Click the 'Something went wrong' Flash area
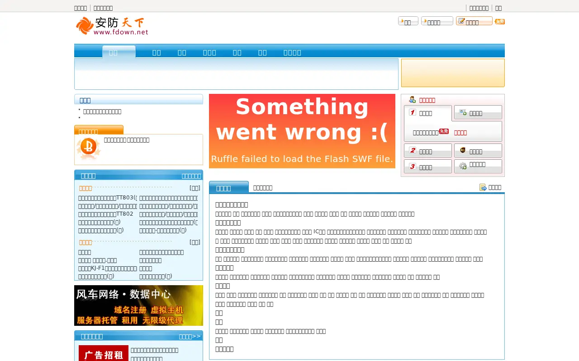The image size is (579, 361). (x=302, y=131)
